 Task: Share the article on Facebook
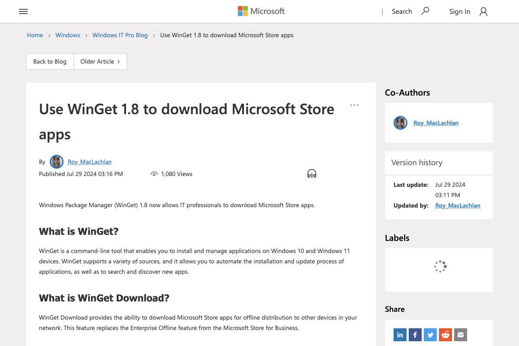click(x=415, y=335)
